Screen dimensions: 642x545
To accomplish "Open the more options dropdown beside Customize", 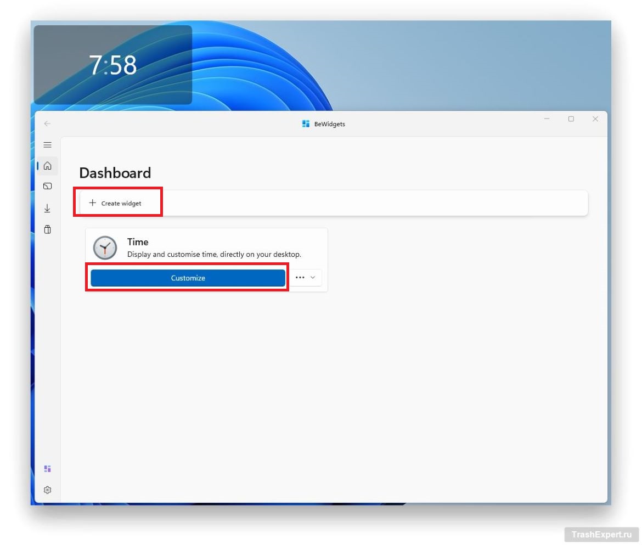I will 306,278.
